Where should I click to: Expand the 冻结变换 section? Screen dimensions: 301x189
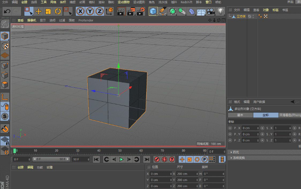[239, 158]
